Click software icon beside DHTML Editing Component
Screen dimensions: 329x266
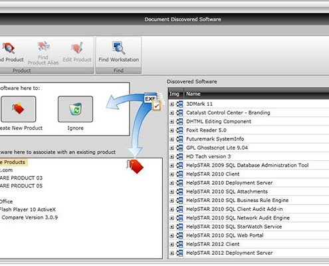[179, 122]
